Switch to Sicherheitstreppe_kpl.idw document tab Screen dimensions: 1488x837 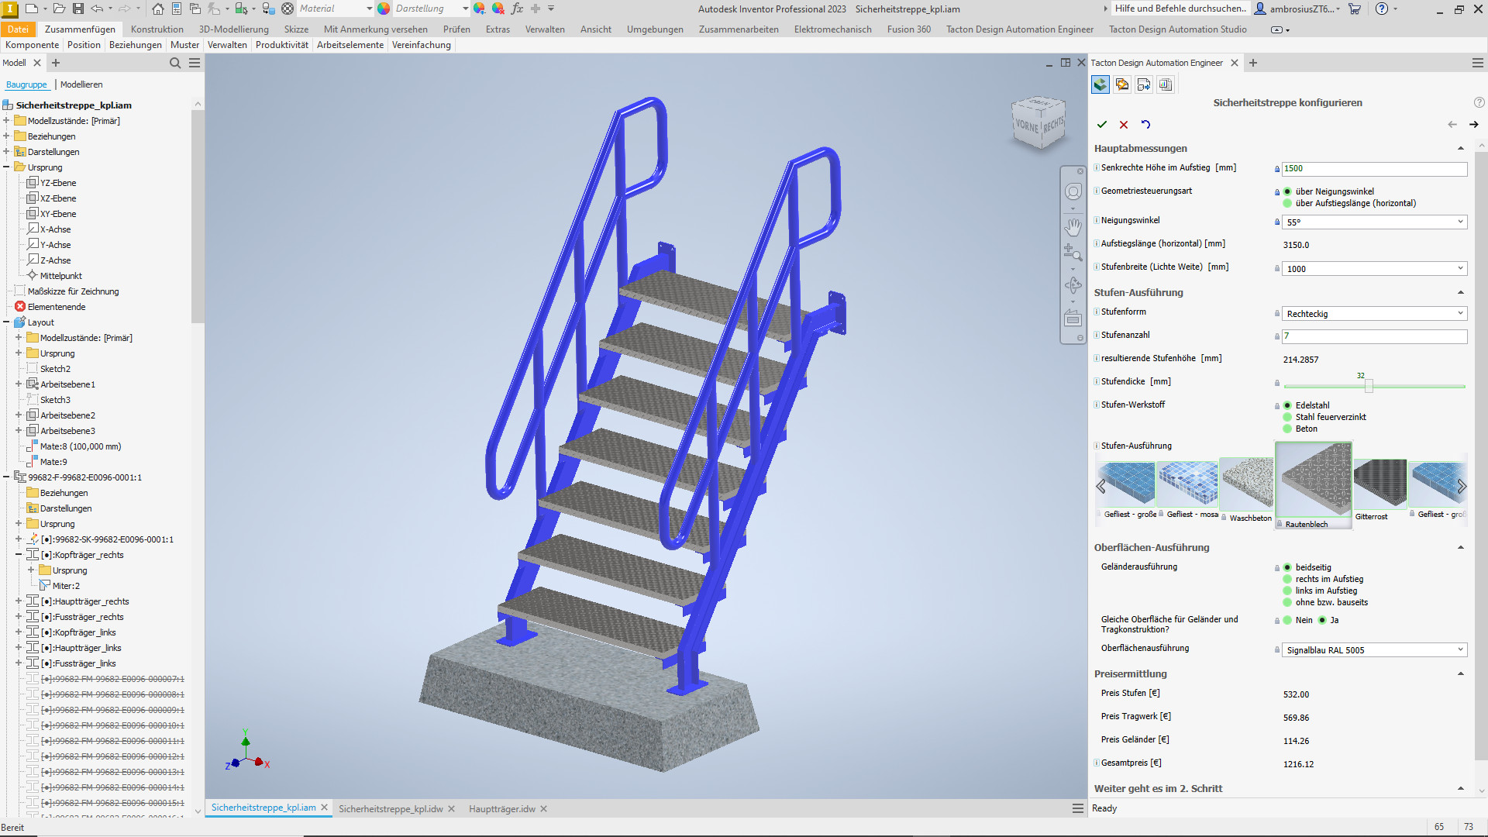390,809
